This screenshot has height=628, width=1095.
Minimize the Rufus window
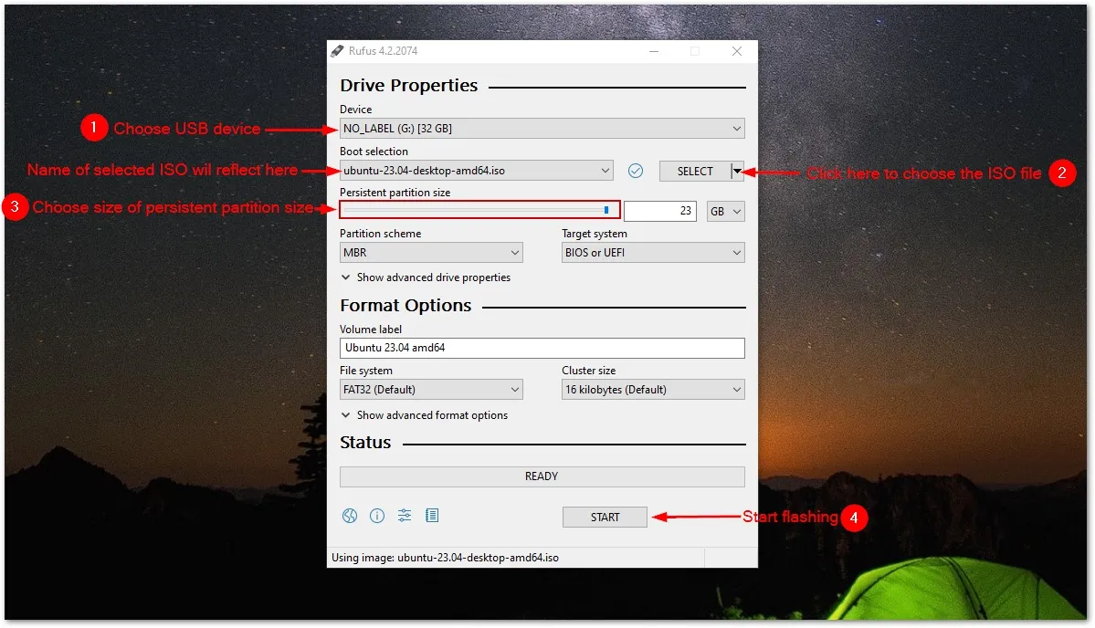[x=654, y=51]
